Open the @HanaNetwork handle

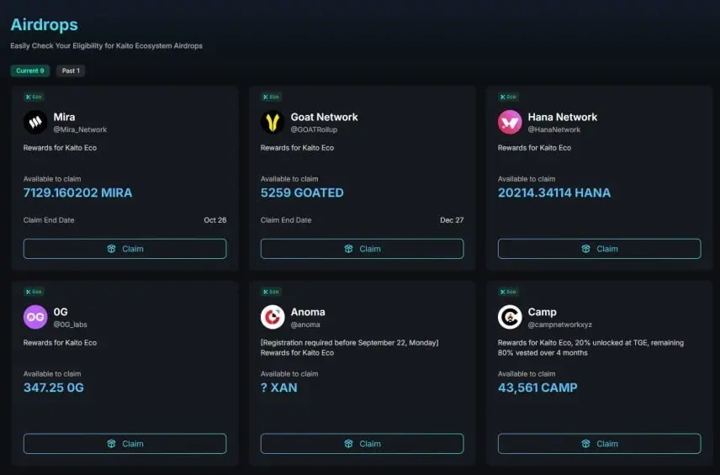click(554, 129)
